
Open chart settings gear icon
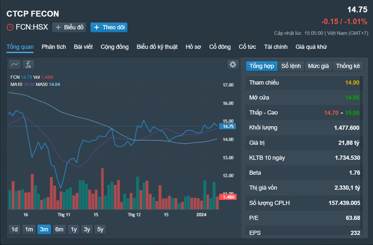coord(232,64)
